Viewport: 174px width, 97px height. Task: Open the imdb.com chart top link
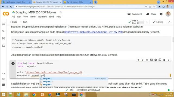click(94, 32)
